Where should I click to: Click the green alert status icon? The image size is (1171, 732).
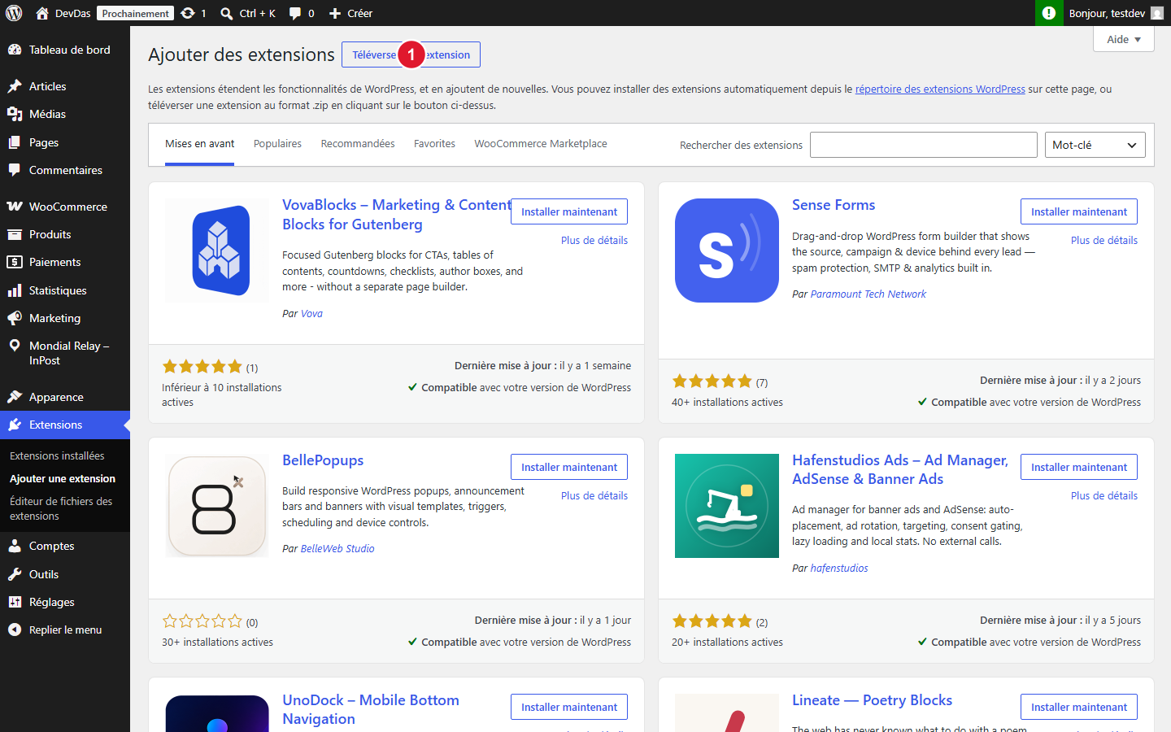pyautogui.click(x=1049, y=13)
